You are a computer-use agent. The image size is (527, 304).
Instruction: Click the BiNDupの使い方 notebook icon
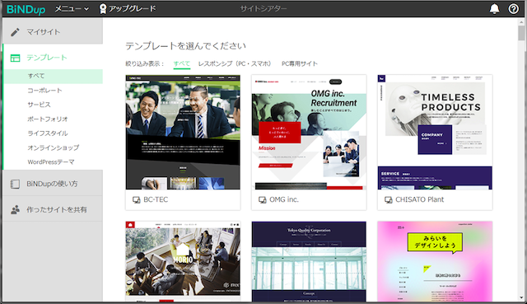pos(15,184)
